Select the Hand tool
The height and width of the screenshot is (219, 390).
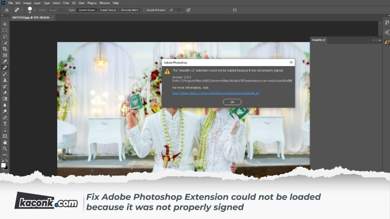[5, 142]
